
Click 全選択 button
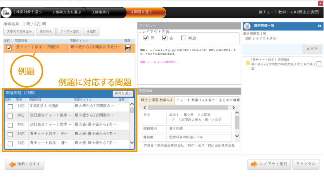pos(91,31)
